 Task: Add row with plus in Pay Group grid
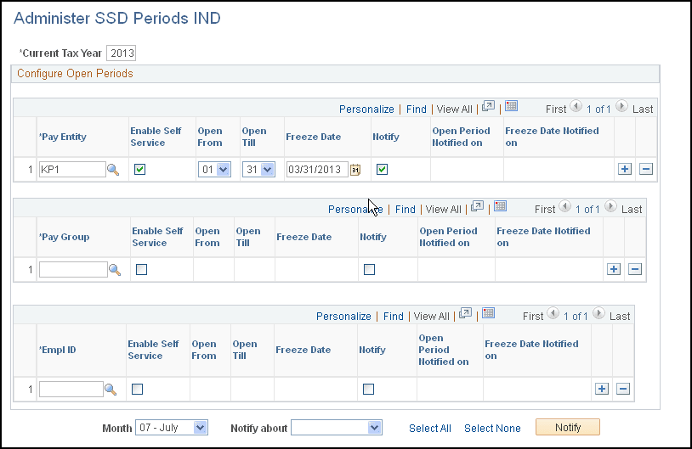(614, 269)
